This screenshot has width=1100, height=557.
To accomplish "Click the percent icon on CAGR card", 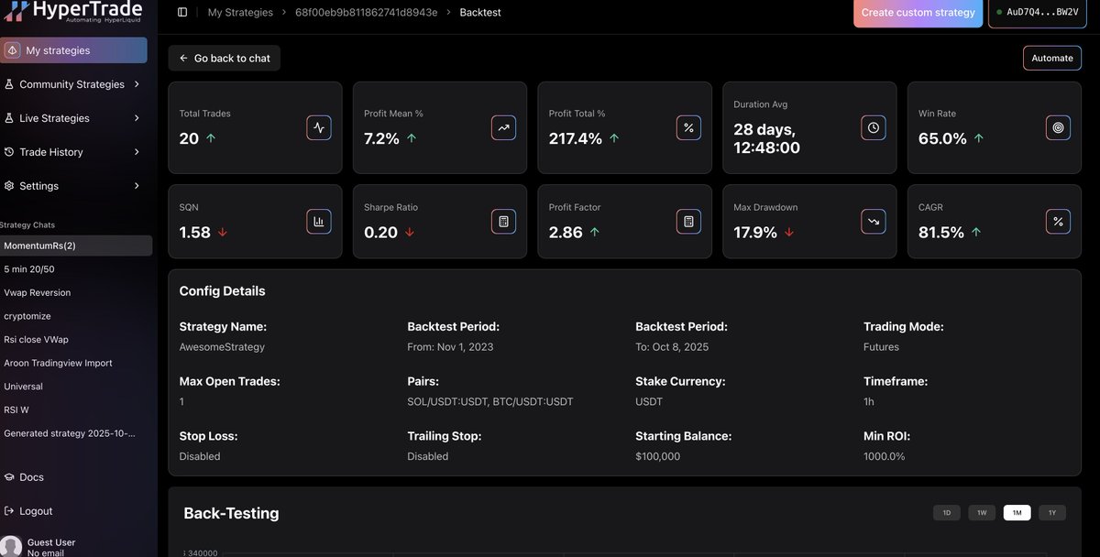I will point(1058,221).
